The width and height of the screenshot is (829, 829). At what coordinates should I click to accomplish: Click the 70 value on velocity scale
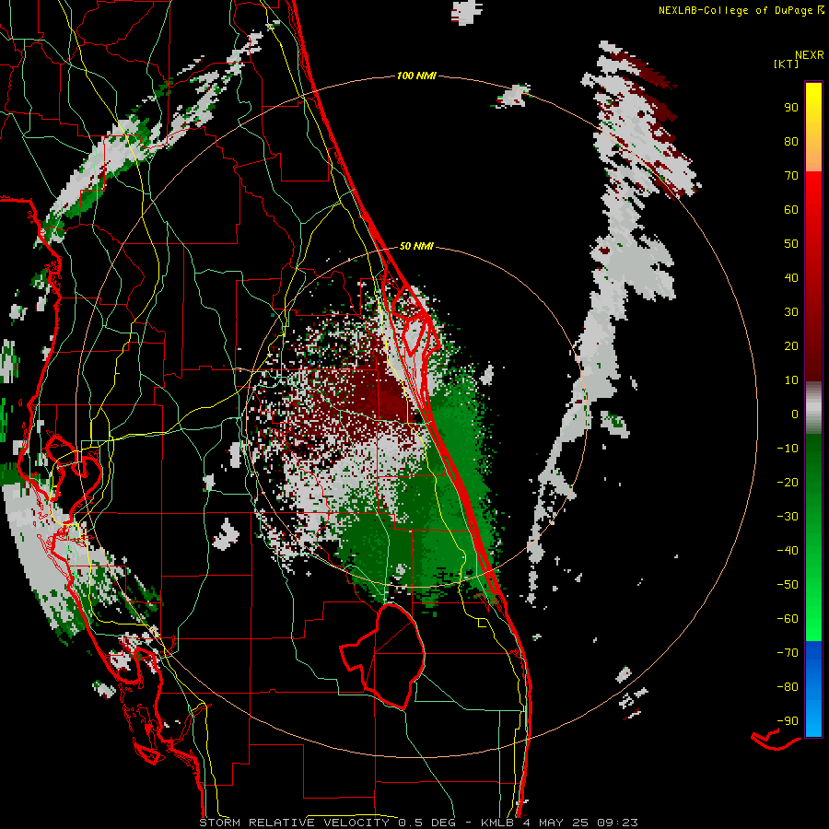click(791, 176)
